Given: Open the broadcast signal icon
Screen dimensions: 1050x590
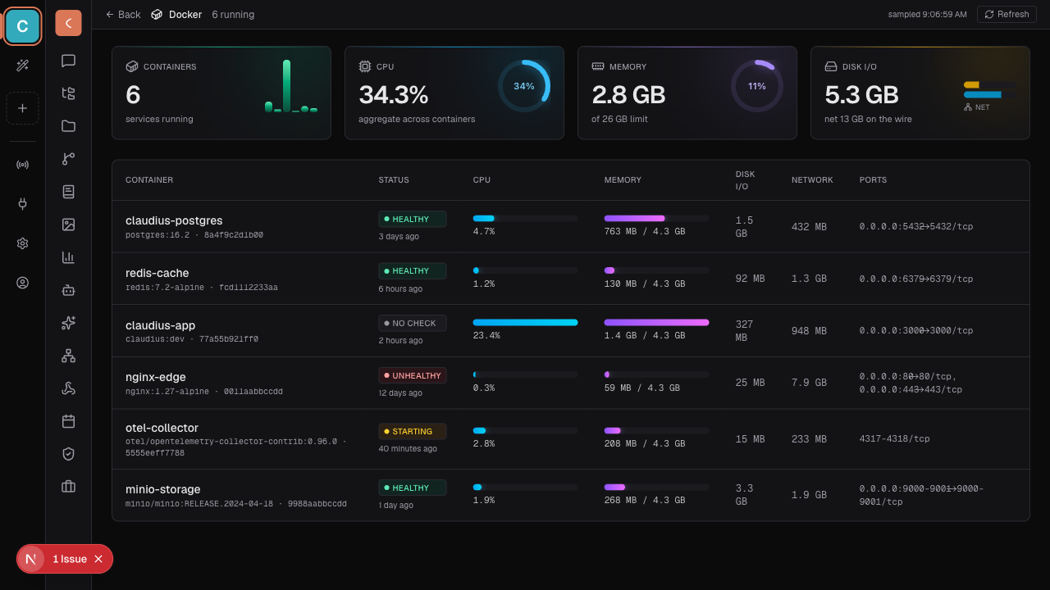Looking at the screenshot, I should 22,165.
